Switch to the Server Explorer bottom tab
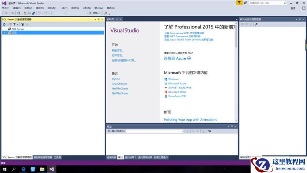 coord(43,157)
